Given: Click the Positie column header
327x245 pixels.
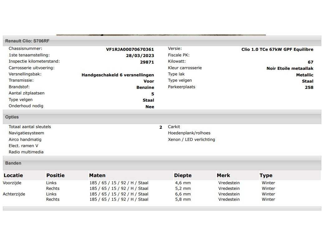Looking at the screenshot, I should tap(55, 175).
